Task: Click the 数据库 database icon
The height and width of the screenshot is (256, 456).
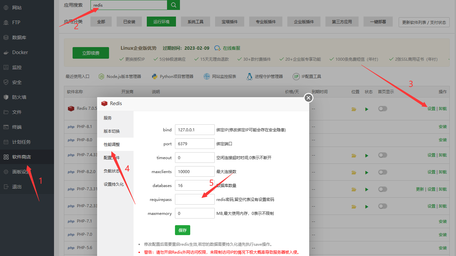Action: point(6,37)
